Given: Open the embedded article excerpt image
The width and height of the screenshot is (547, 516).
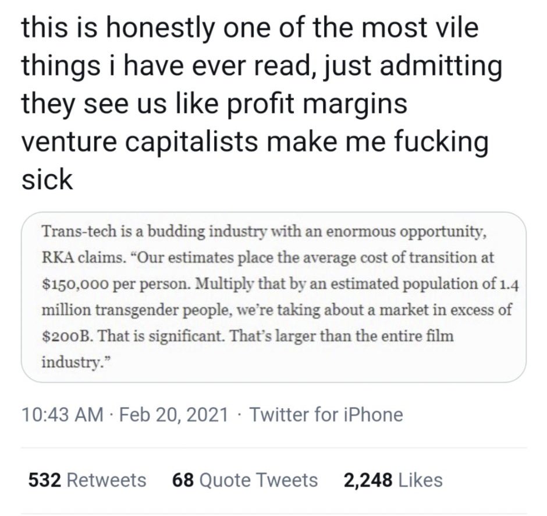Looking at the screenshot, I should (x=273, y=297).
